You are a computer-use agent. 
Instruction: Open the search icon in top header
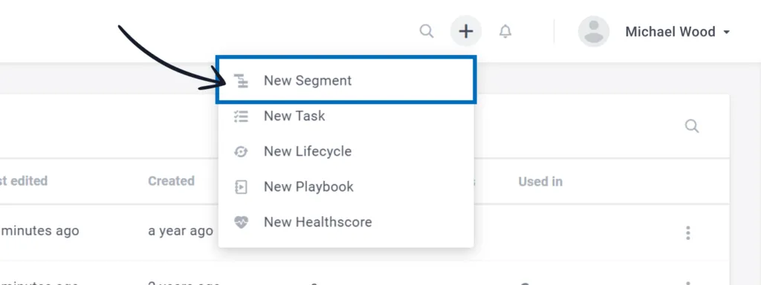pyautogui.click(x=427, y=31)
